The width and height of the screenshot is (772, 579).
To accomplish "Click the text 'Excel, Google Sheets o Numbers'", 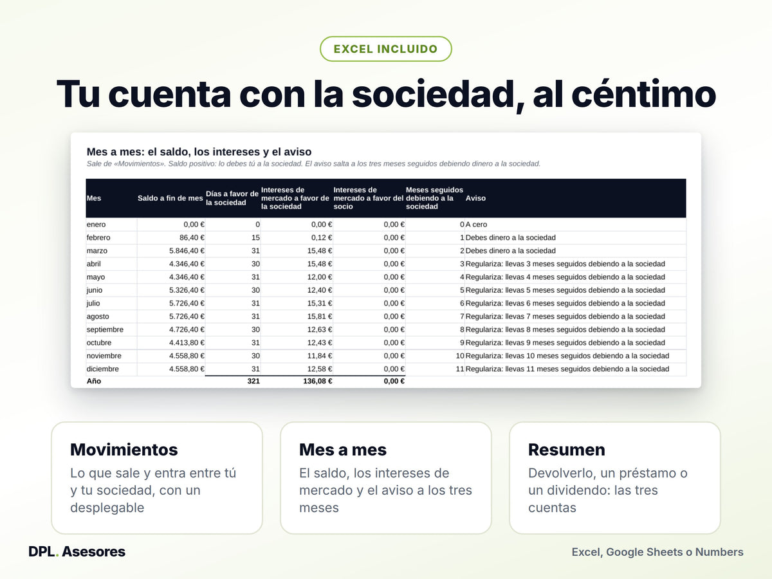I will 657,552.
